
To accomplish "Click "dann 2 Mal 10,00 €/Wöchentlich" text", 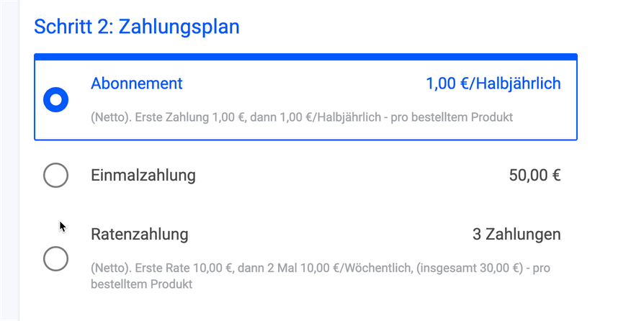I will [316, 268].
